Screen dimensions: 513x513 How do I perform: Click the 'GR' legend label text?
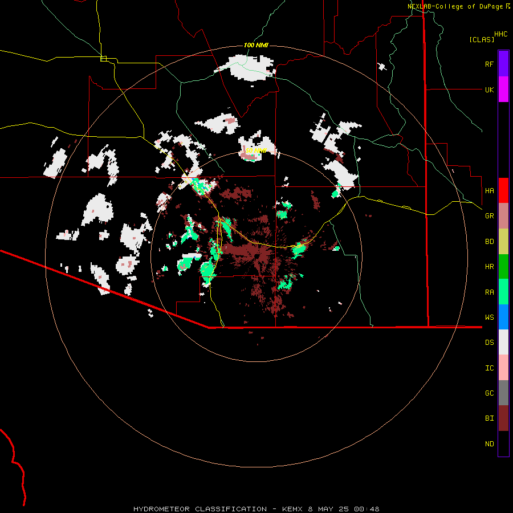coord(489,216)
